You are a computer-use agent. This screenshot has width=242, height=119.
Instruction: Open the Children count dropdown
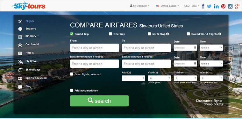185,78
